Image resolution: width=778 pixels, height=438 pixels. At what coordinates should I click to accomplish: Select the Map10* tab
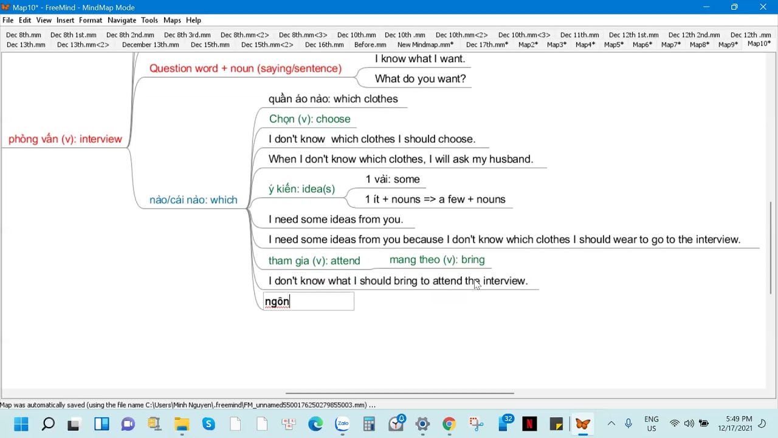point(759,44)
